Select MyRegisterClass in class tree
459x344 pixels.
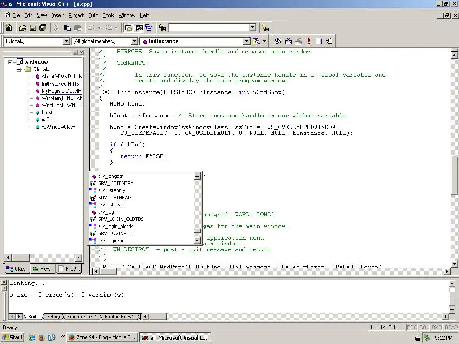pos(59,91)
